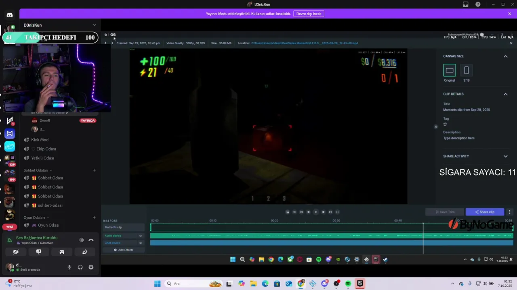
Task: Add channel to the Oyun Odaları category
Action: (x=94, y=217)
